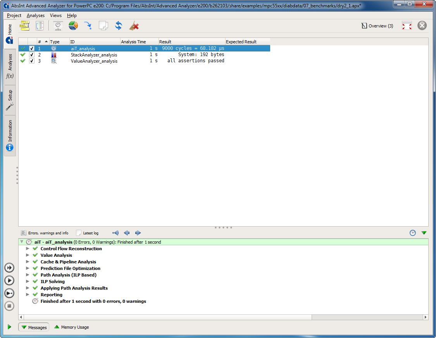The width and height of the screenshot is (436, 338).
Task: Open the stopwatch presentation toolbar icon
Action: (x=58, y=26)
